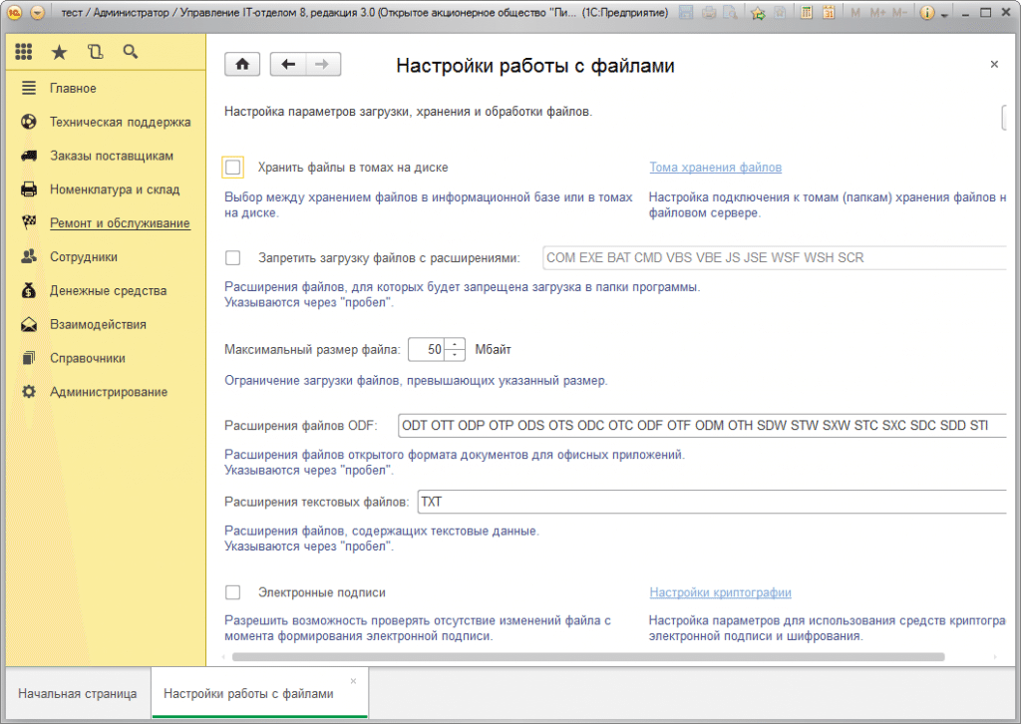Click the Расширения текстовых файлов input field
This screenshot has width=1021, height=724.
coord(712,502)
